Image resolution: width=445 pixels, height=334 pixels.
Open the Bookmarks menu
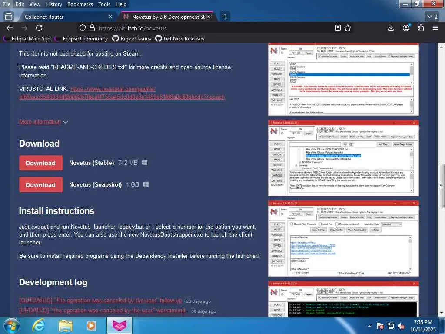click(x=80, y=4)
